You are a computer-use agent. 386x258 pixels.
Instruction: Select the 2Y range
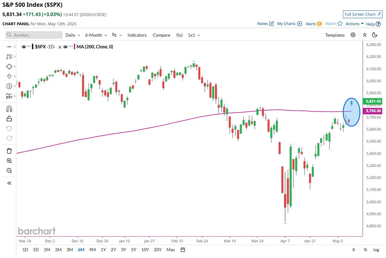point(113,250)
